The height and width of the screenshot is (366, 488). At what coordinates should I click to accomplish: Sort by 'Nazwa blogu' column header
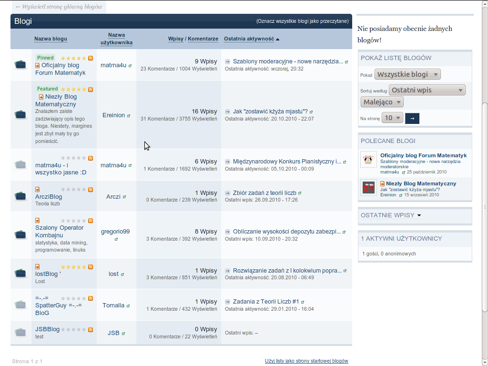pos(51,39)
